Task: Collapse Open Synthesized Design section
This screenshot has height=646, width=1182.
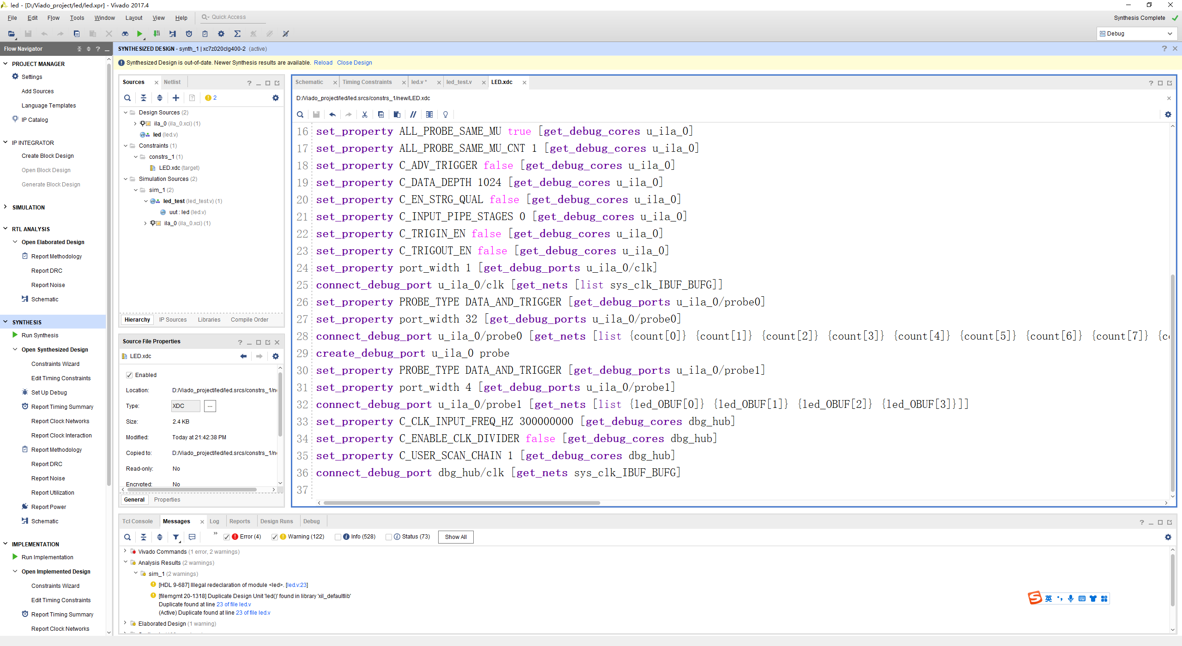Action: click(x=15, y=349)
